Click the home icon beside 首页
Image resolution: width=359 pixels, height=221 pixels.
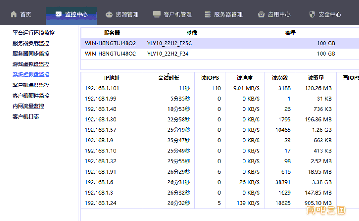click(14, 14)
